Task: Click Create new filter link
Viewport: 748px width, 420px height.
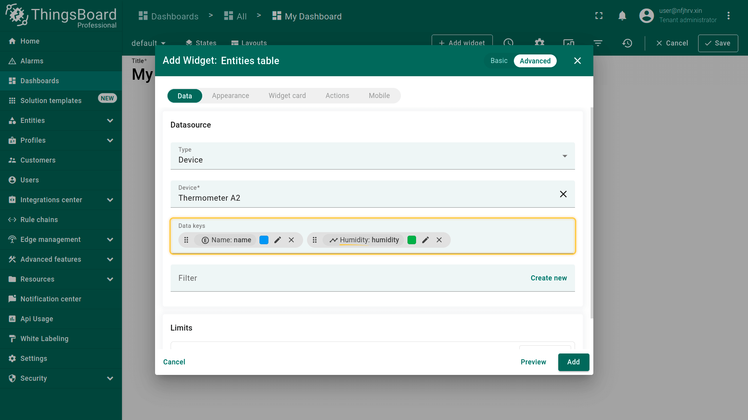Action: pyautogui.click(x=549, y=278)
